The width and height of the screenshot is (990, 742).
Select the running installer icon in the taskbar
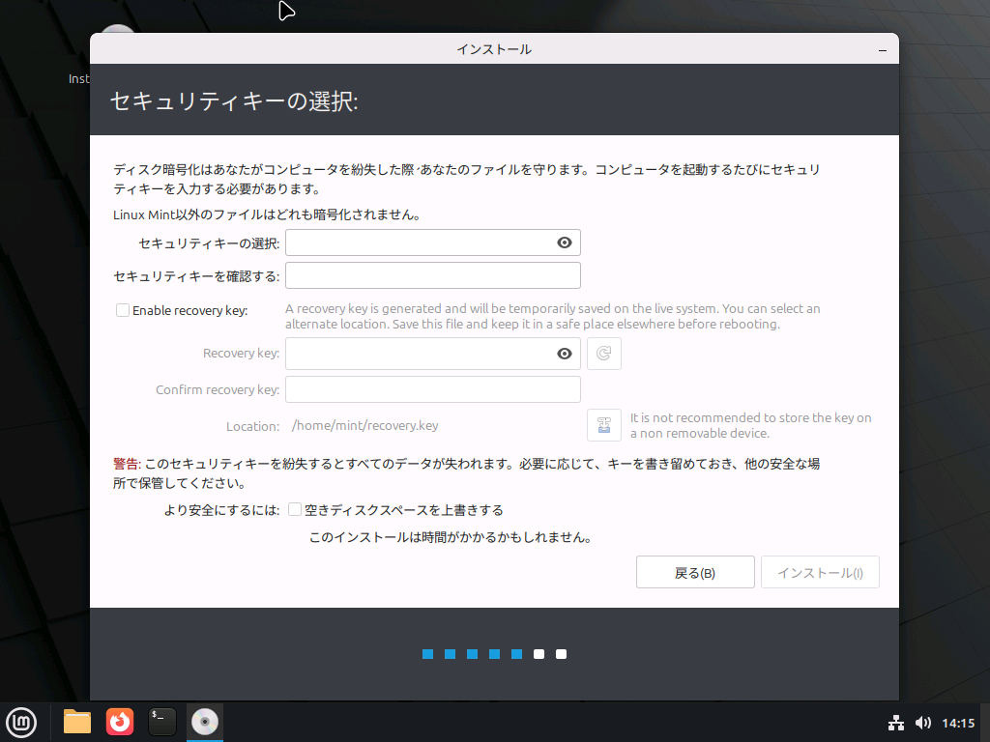click(204, 722)
